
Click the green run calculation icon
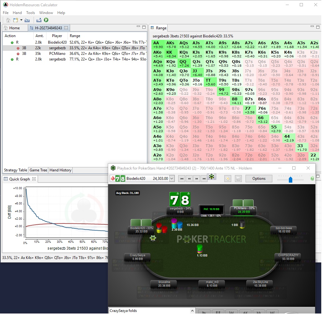point(46,20)
